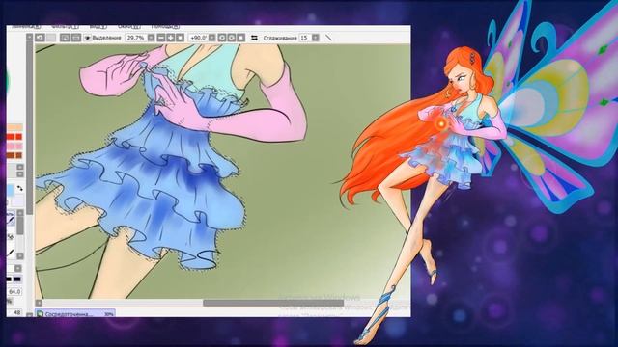618x347 pixels.
Task: Open the Сглаживание stabilizer dropdown
Action: tap(316, 38)
